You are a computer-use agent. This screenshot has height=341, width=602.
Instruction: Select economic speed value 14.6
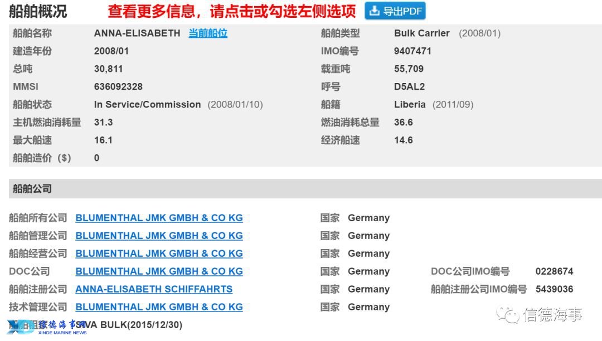403,140
